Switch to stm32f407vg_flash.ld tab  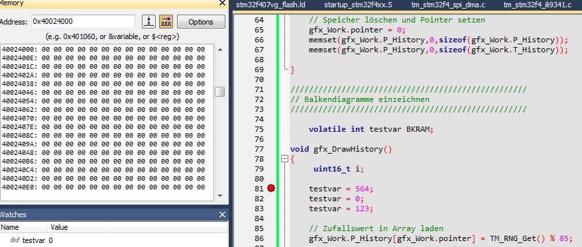(x=270, y=5)
